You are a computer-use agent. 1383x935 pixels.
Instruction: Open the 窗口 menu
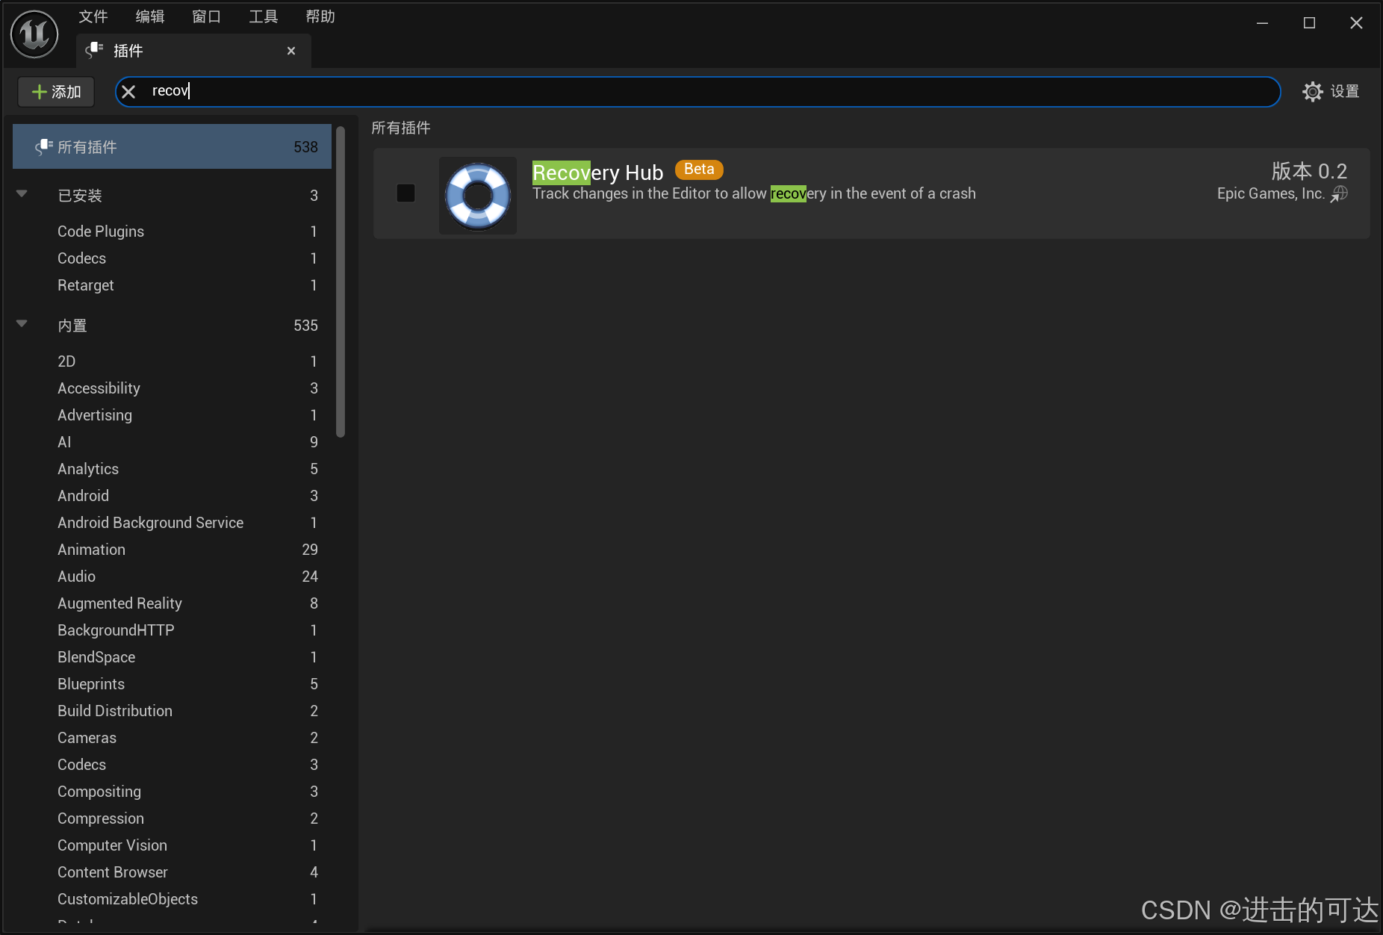[207, 16]
